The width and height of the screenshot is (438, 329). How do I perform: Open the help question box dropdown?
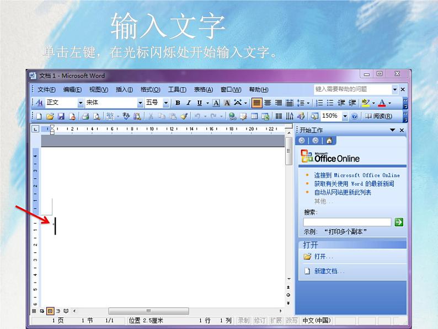pos(395,90)
